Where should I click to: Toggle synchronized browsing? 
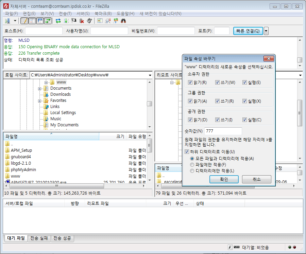pos(116,21)
